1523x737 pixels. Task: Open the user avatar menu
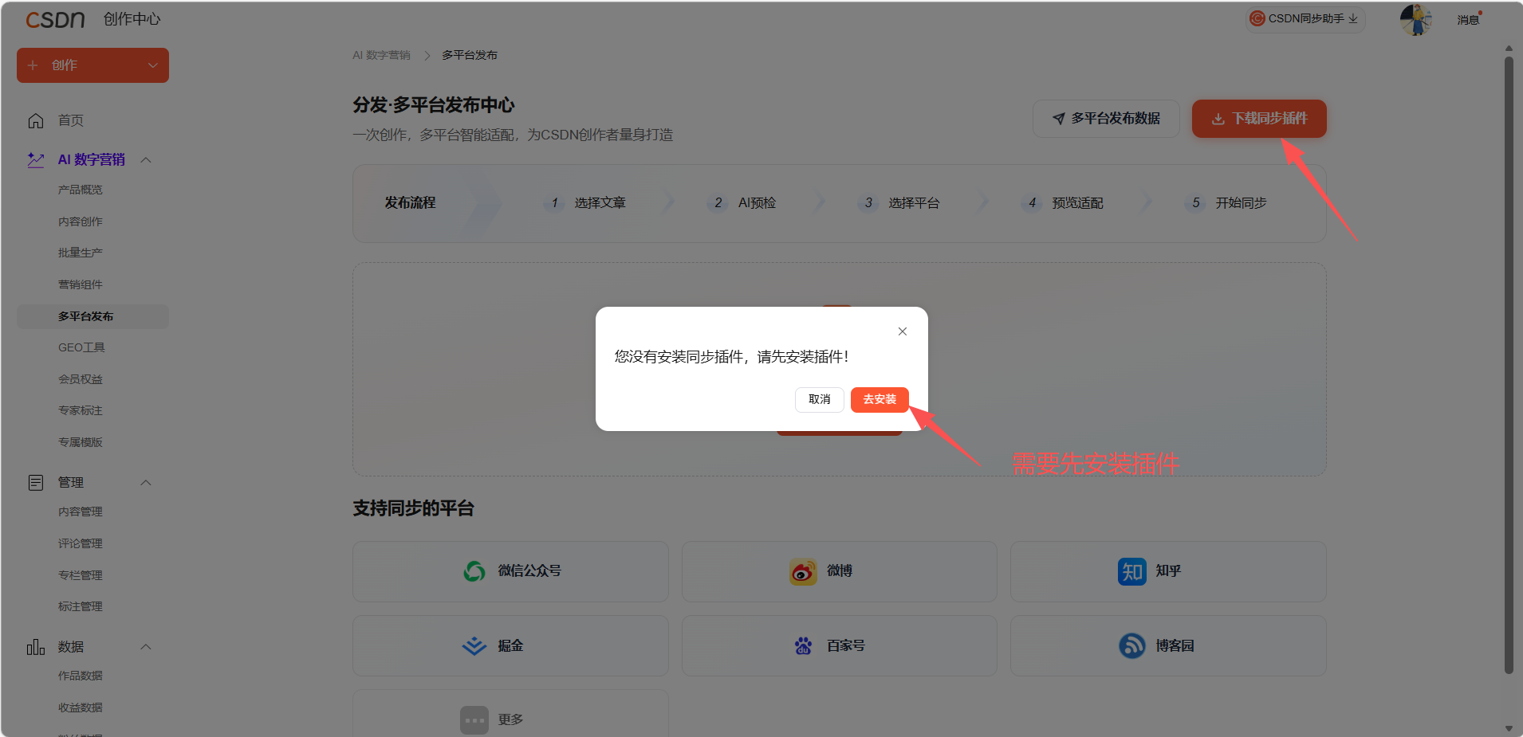coord(1416,19)
